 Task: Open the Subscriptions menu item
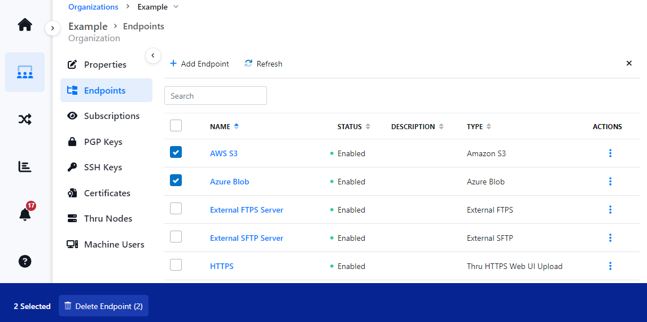tap(111, 116)
